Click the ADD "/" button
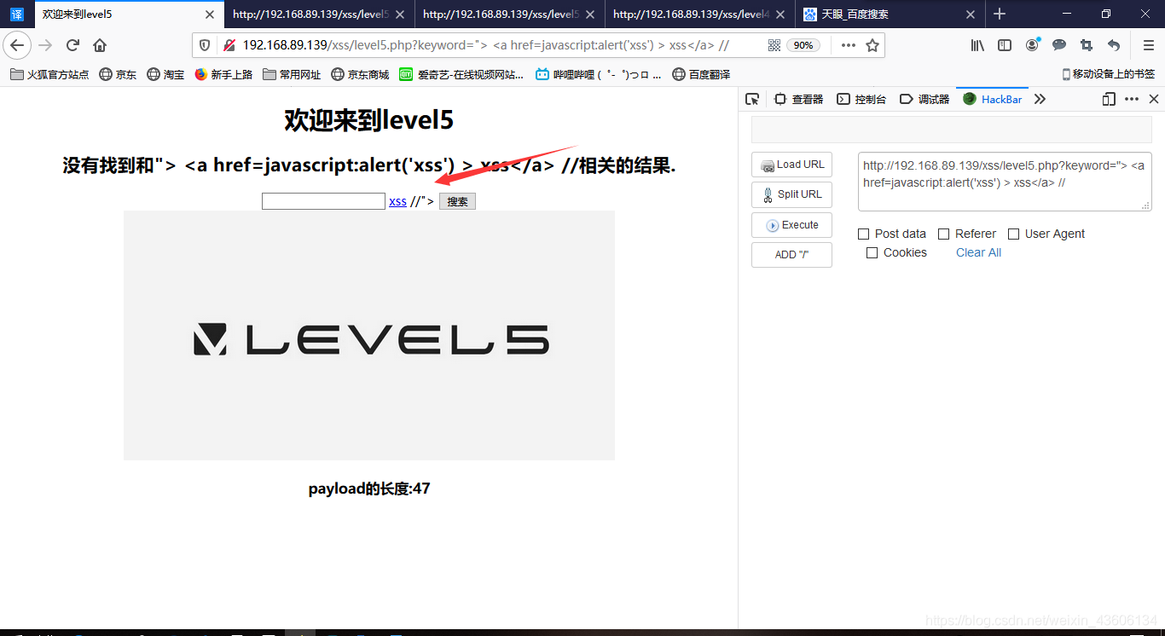1165x636 pixels. click(791, 255)
